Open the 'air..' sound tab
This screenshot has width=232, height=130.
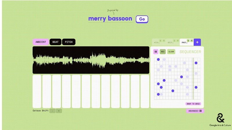coord(171,42)
